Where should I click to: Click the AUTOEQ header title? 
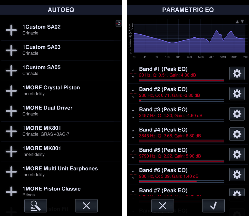point(61,10)
